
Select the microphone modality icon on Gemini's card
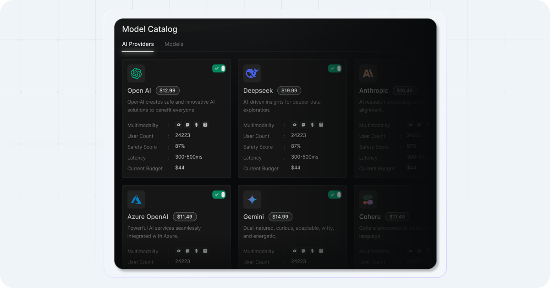(x=312, y=251)
